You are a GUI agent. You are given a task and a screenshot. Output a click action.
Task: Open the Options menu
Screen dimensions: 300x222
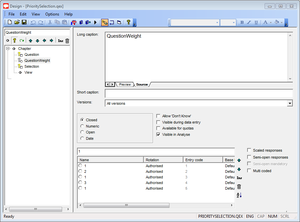point(52,14)
